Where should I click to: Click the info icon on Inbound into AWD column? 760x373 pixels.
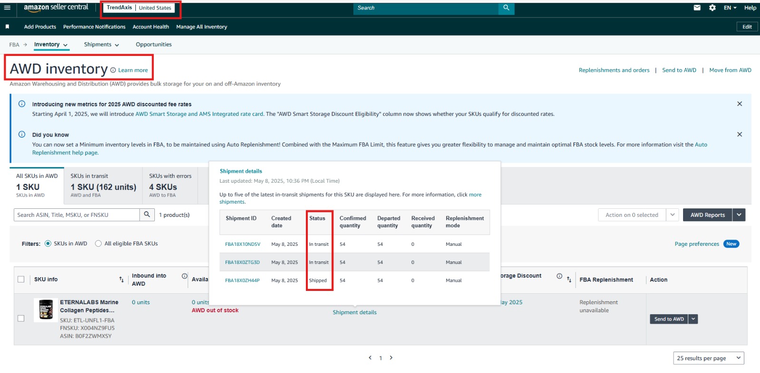[x=184, y=276]
